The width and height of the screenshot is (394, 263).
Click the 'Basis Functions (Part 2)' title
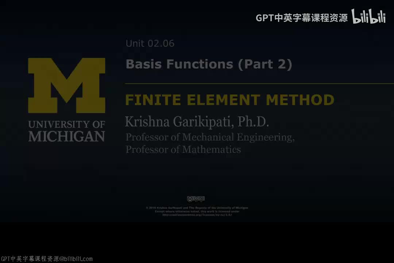click(209, 64)
